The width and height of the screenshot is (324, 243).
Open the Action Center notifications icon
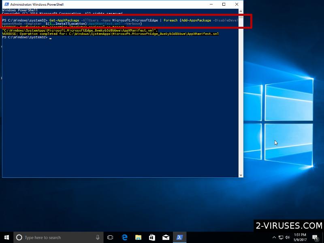coord(315,238)
